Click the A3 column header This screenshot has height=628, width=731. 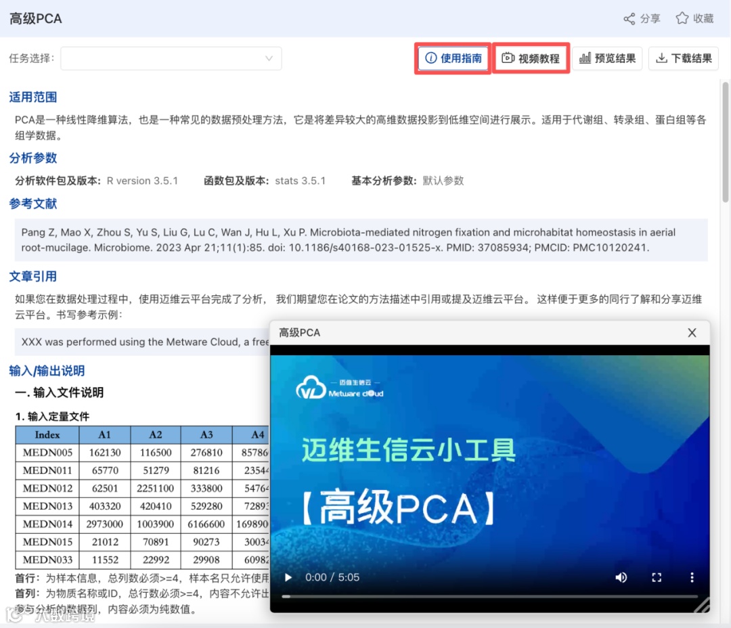(206, 434)
